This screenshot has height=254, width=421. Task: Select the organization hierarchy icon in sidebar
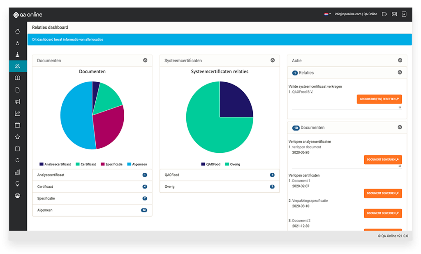17,43
